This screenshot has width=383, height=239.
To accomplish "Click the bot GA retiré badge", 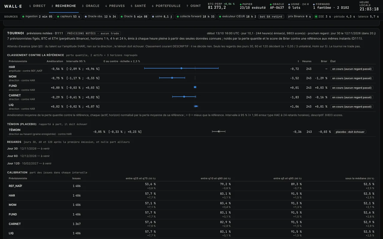I will point(271,17).
